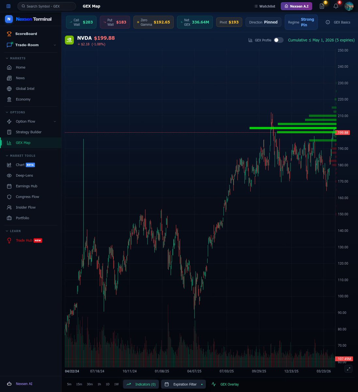
Task: Click the 107.49M volume label
Action: point(344,359)
